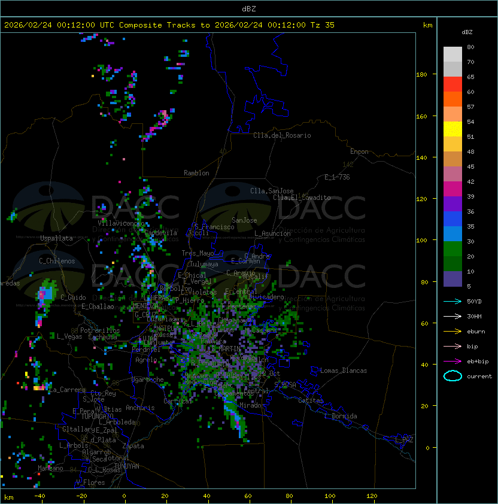Click the cyan 'current' ellipse symbol
Viewport: 498px width, 504px height.
point(453,376)
